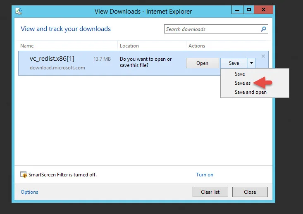This screenshot has height=214, width=303.
Task: Turn on SmartScreen Filter link
Action: coord(205,175)
